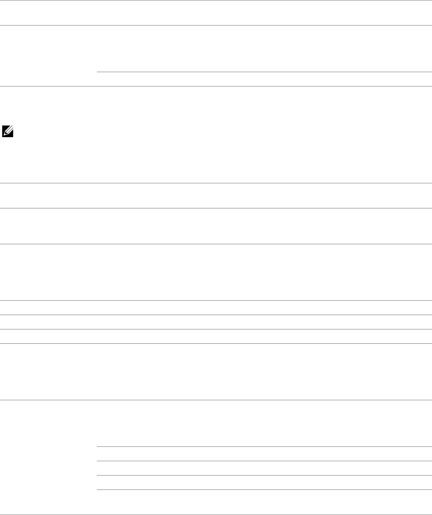Click the medium row two rows below the note section
Image resolution: width=432 pixels, height=515 pixels.
[215, 225]
